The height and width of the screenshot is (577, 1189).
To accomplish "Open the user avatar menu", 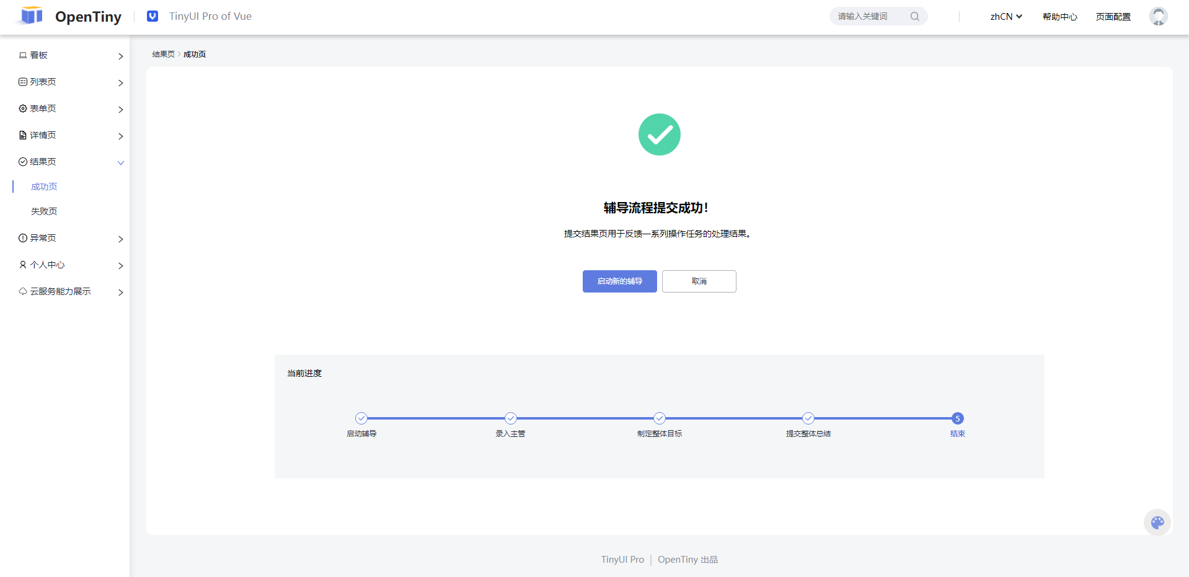I will tap(1158, 16).
